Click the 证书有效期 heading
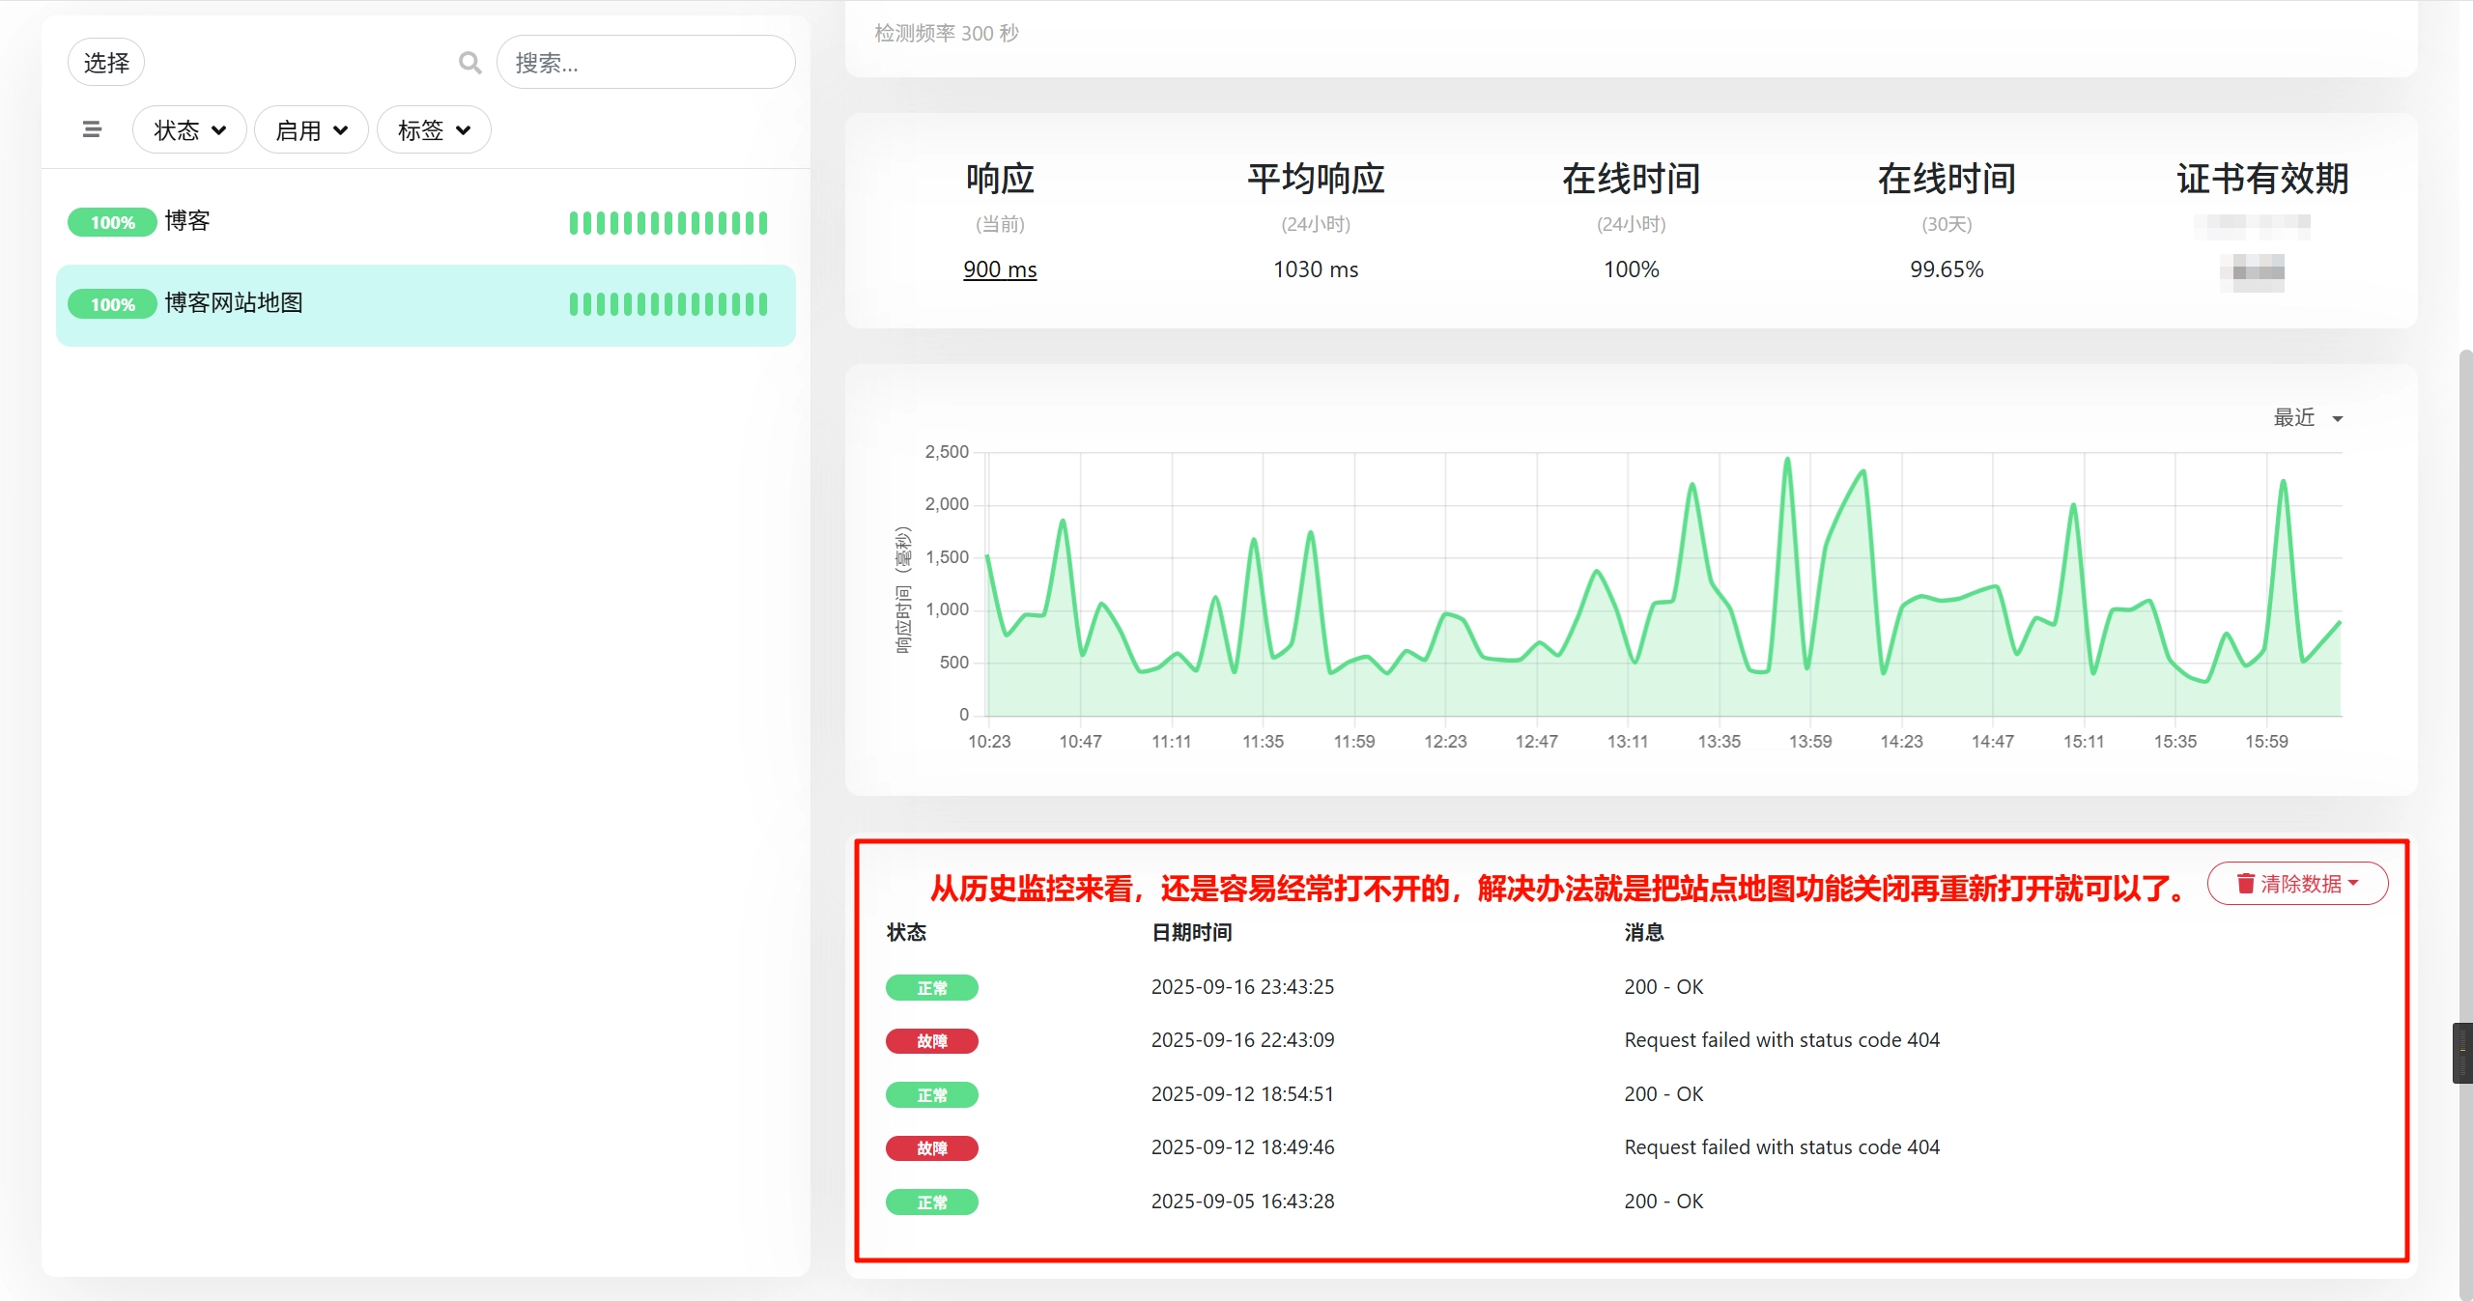The width and height of the screenshot is (2473, 1301). pyautogui.click(x=2262, y=179)
